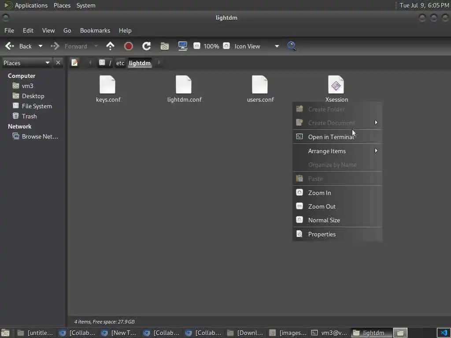Close the Places side pane
The width and height of the screenshot is (451, 338).
coord(58,62)
